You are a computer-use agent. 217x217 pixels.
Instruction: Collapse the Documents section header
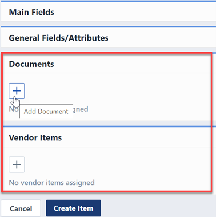click(x=107, y=64)
